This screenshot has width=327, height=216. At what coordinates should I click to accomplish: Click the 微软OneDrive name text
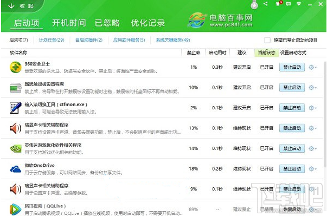(40, 166)
